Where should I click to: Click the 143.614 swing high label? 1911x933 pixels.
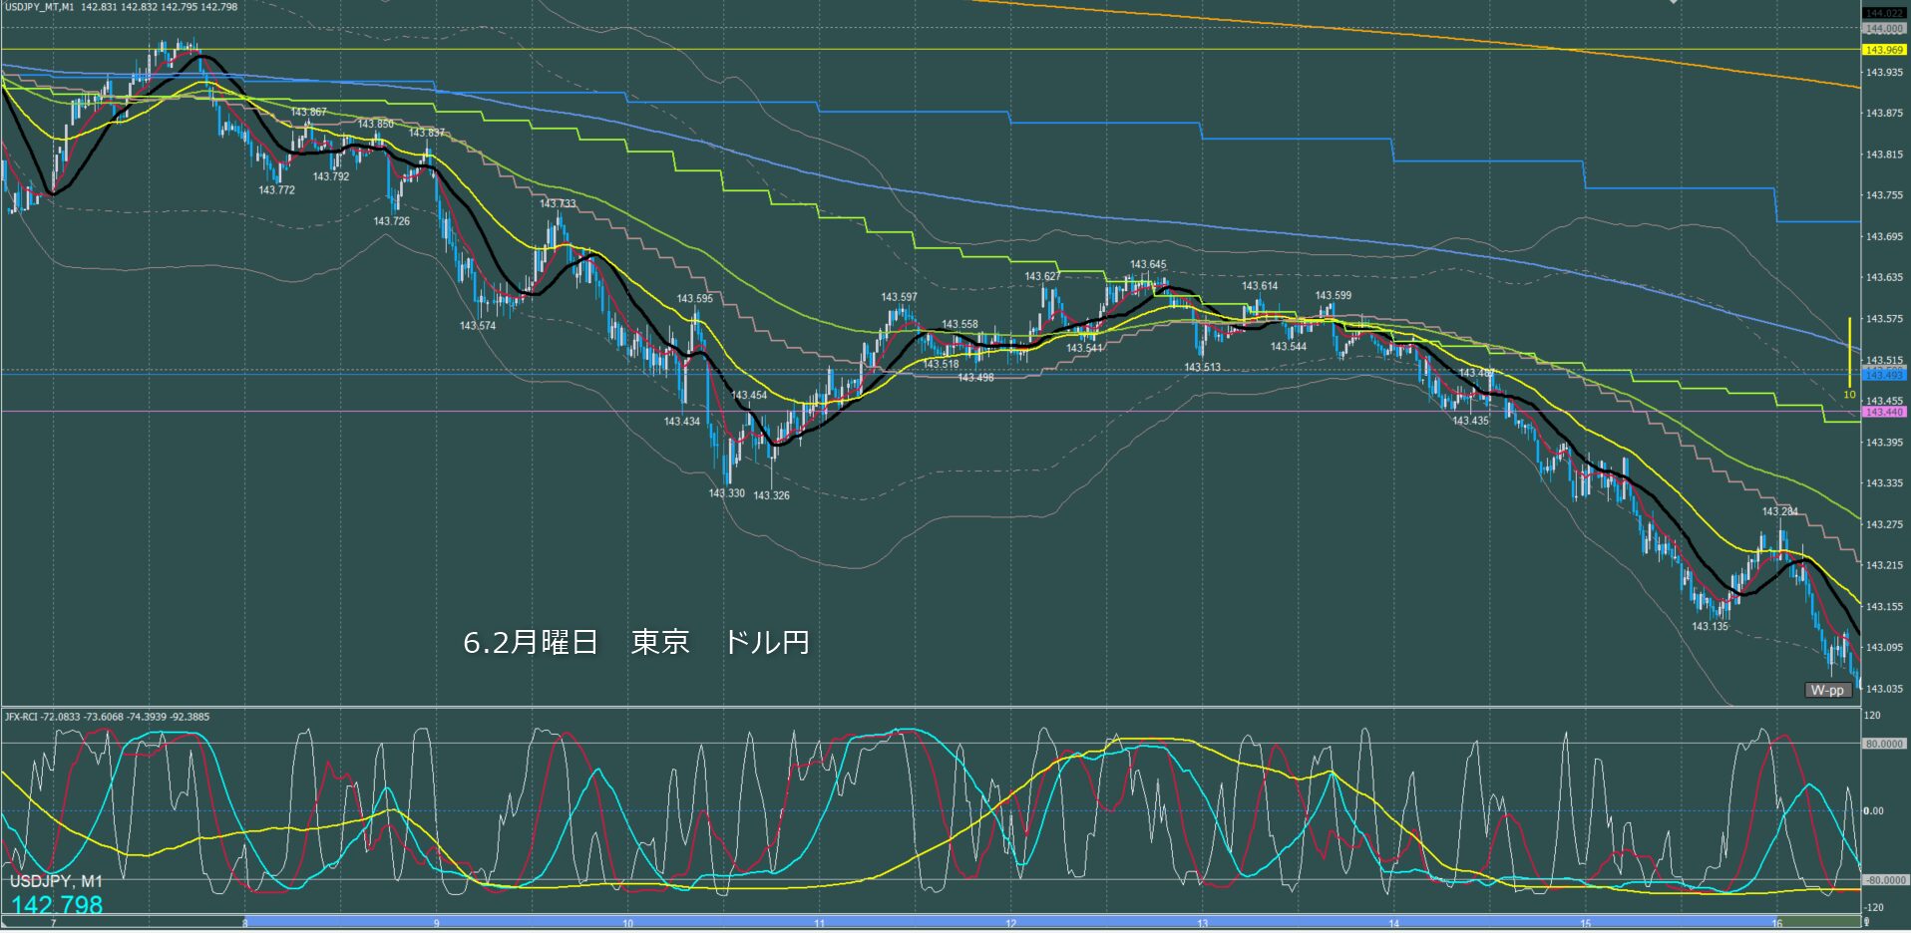tap(1259, 285)
